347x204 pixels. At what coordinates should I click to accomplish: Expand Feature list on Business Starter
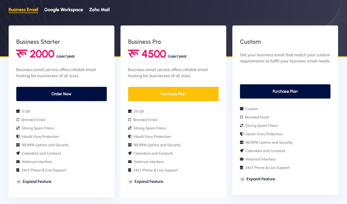[34, 182]
